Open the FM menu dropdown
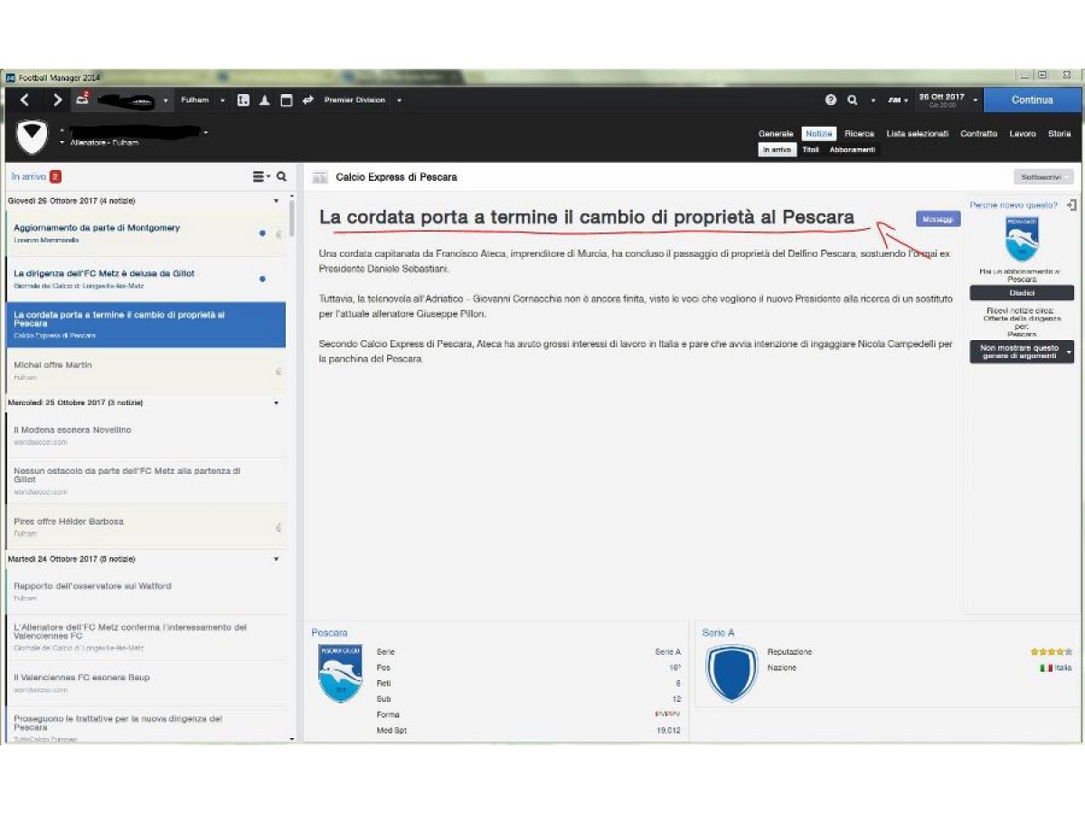The width and height of the screenshot is (1085, 814). [898, 100]
